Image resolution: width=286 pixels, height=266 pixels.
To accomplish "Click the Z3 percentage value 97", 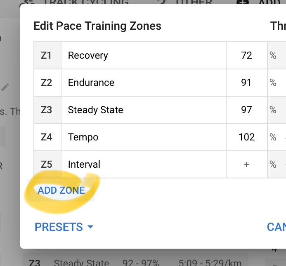I will pyautogui.click(x=246, y=110).
